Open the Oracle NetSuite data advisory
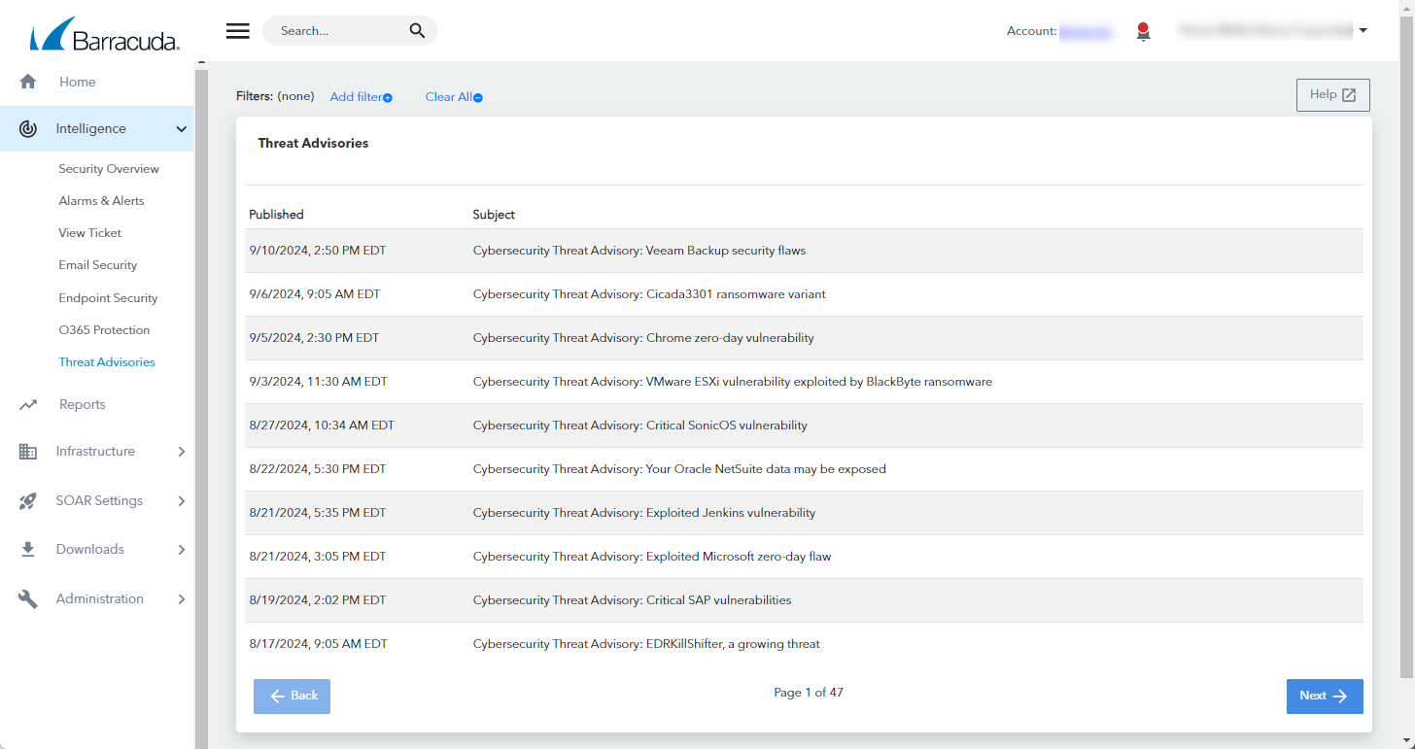Screen dimensions: 1415x749 [679, 469]
